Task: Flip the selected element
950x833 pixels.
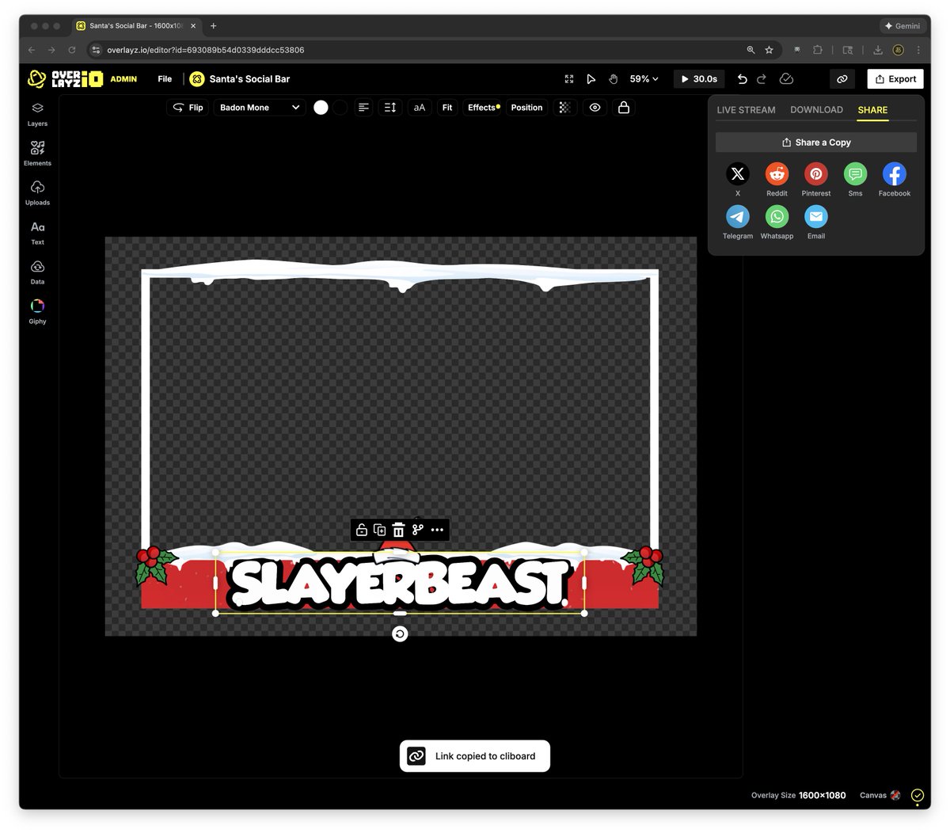Action: (x=188, y=108)
